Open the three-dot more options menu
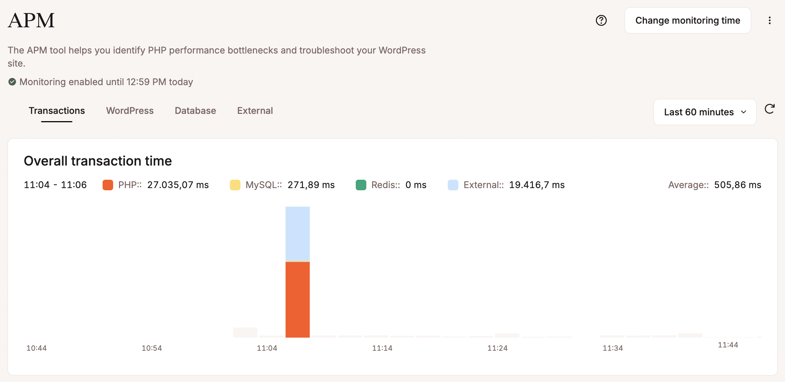785x382 pixels. tap(769, 20)
